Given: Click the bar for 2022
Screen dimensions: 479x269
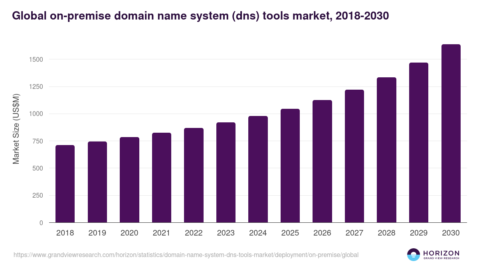Looking at the screenshot, I should [x=194, y=175].
